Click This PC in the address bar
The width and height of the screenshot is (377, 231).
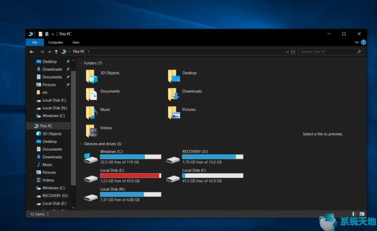[x=79, y=51]
